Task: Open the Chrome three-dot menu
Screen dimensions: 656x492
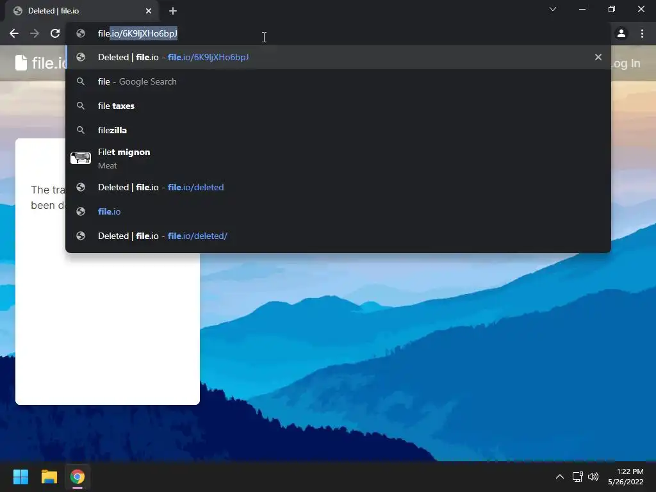Action: coord(642,33)
